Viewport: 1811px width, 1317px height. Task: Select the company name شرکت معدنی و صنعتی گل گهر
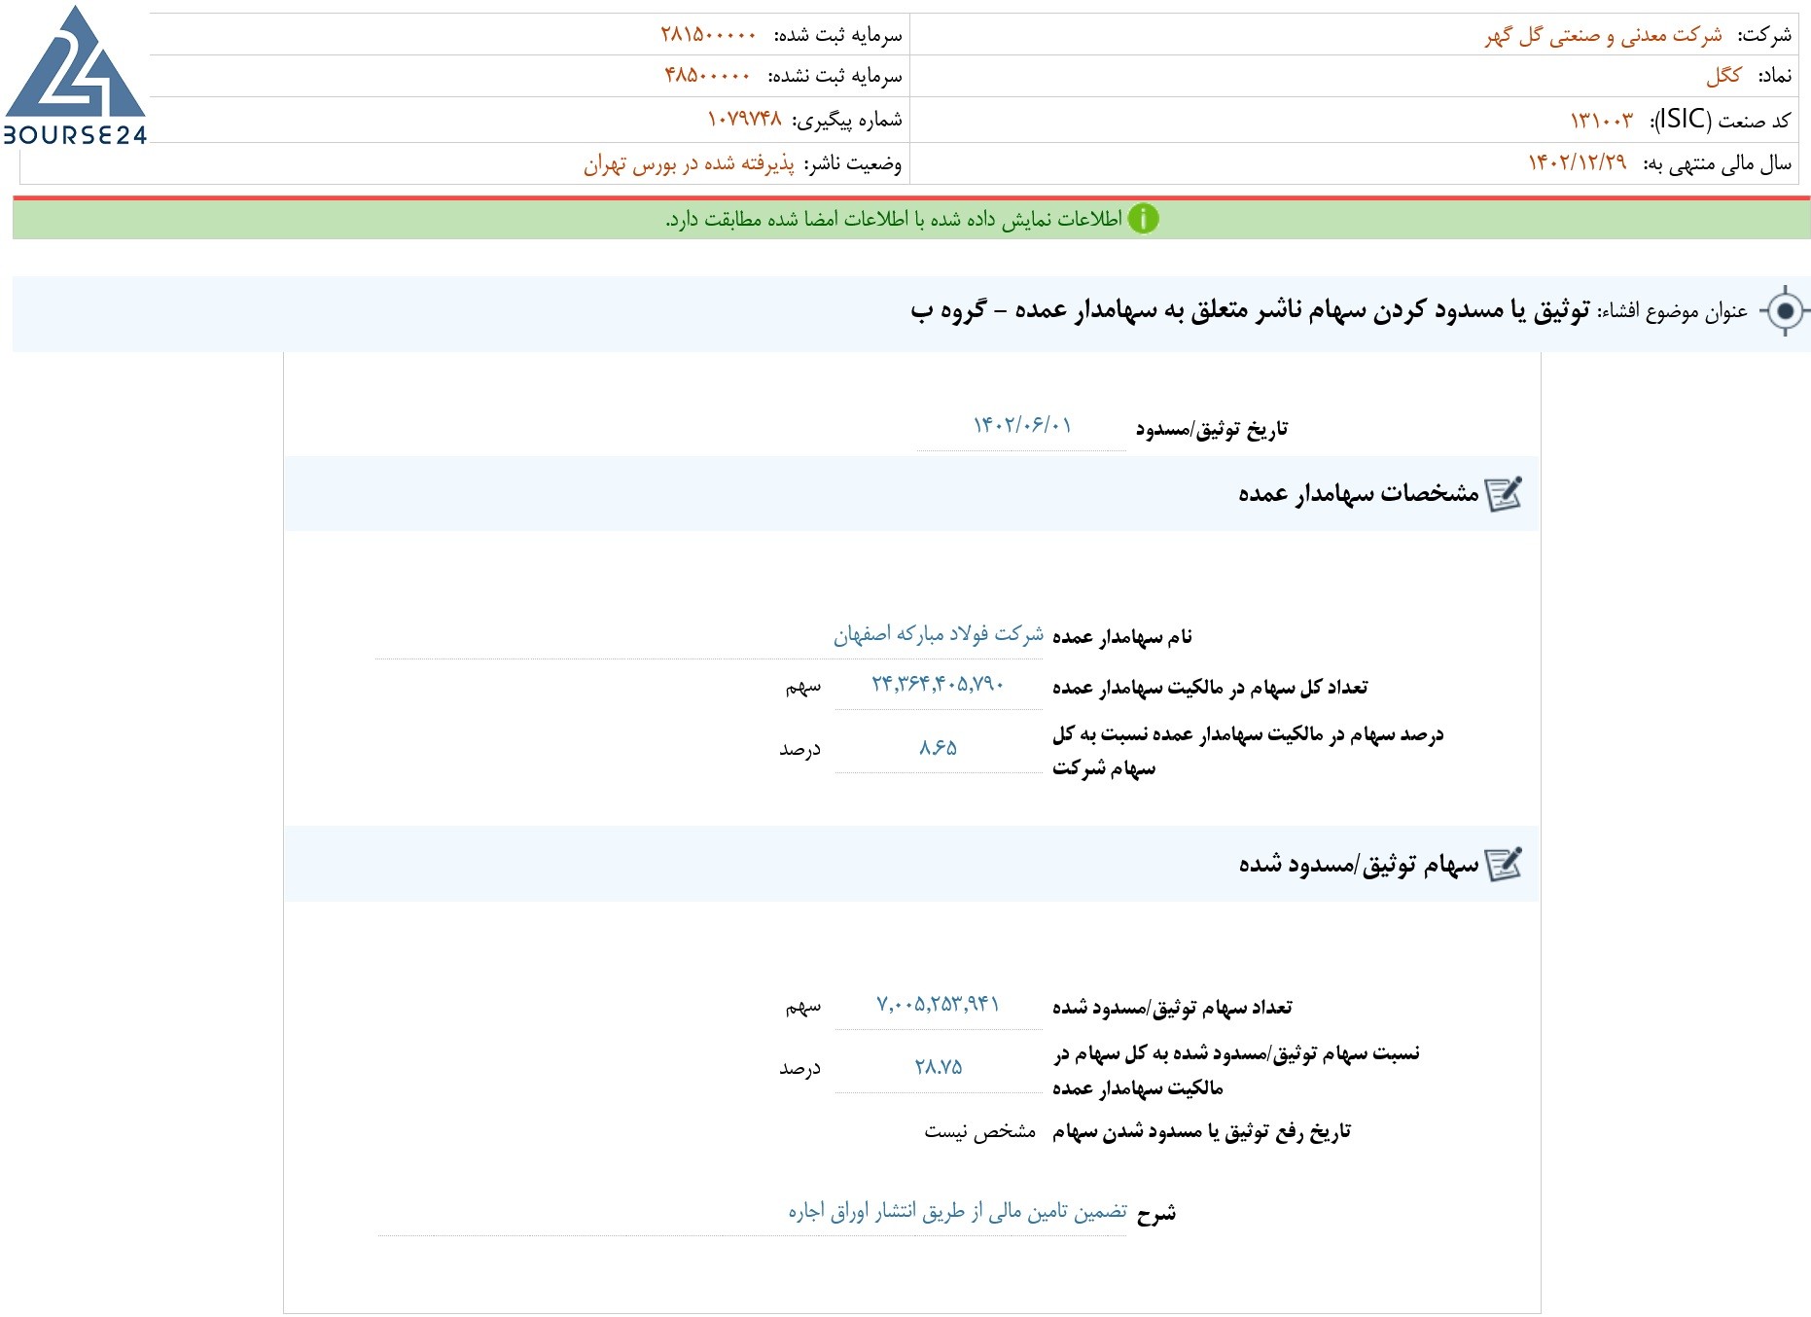[1603, 36]
